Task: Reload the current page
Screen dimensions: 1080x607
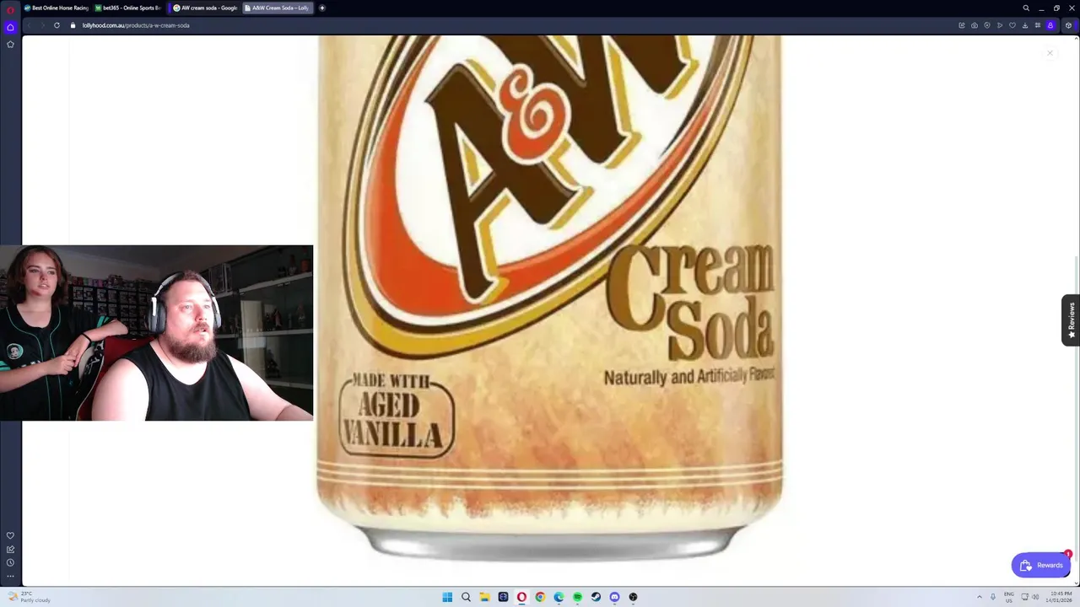Action: pyautogui.click(x=57, y=25)
